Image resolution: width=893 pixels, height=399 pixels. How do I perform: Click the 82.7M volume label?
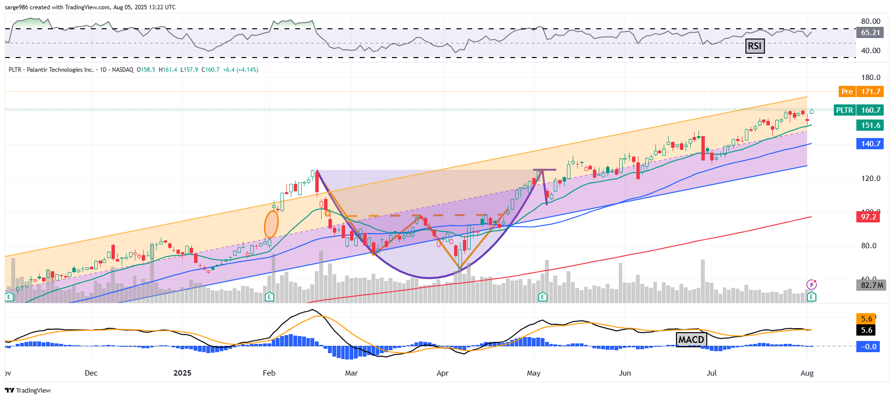tap(871, 285)
